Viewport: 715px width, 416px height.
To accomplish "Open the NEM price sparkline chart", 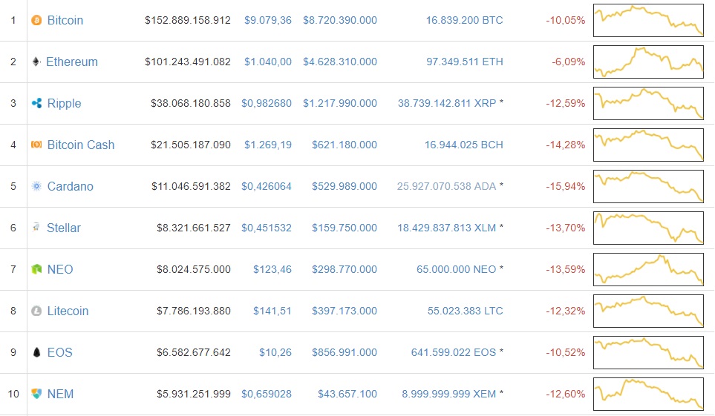I will point(648,394).
